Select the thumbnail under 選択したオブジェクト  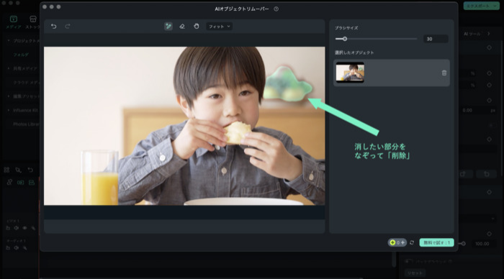[x=350, y=73]
